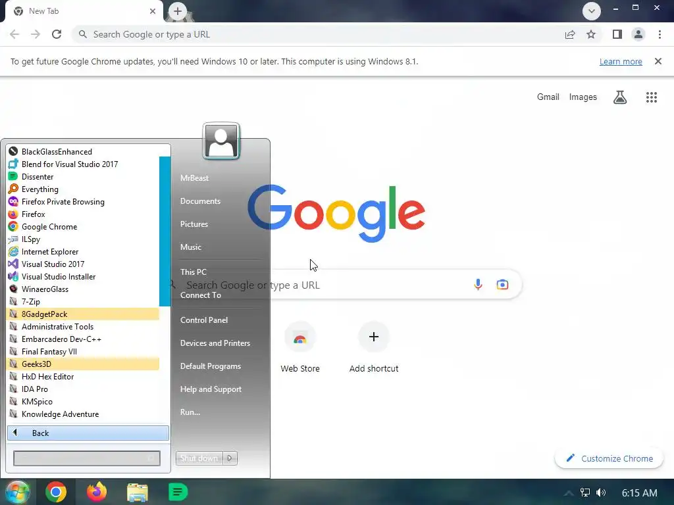
Task: Click the Start menu search box
Action: click(87, 458)
